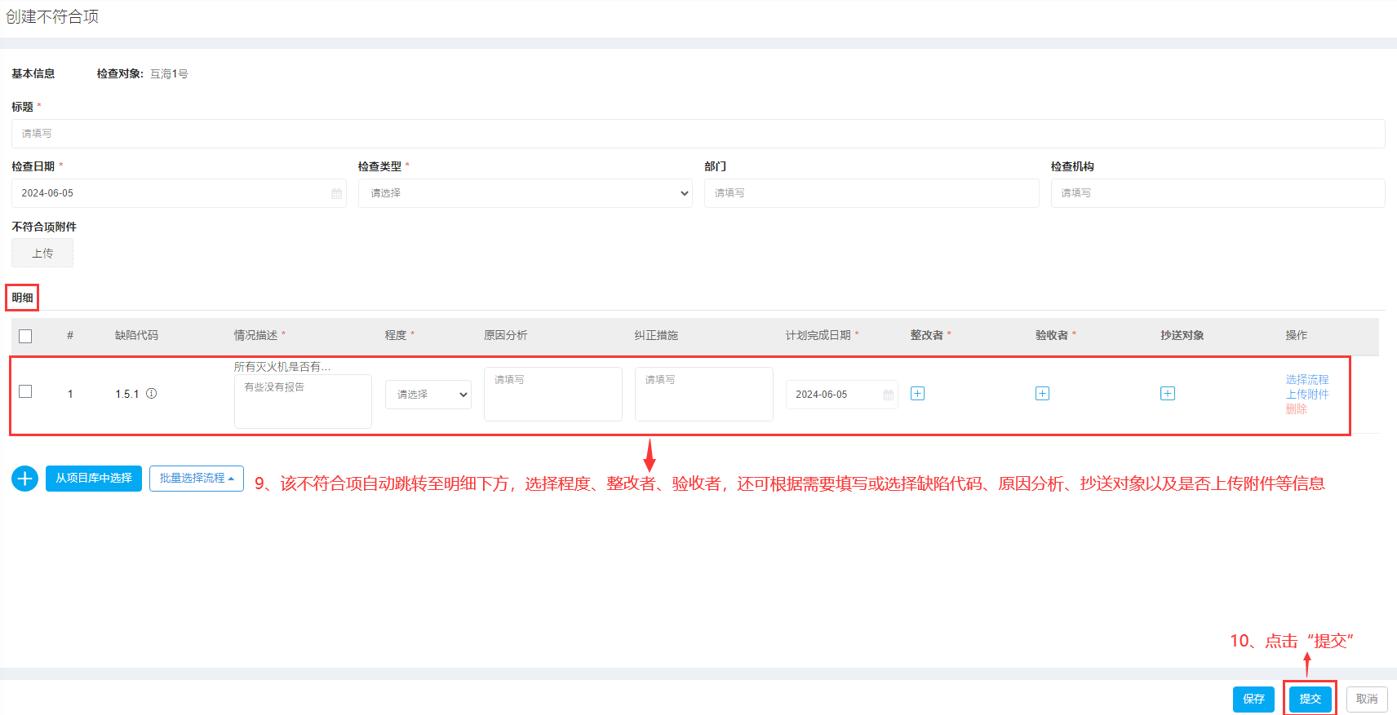This screenshot has width=1397, height=715.
Task: Click the 部门 input field
Action: point(871,193)
